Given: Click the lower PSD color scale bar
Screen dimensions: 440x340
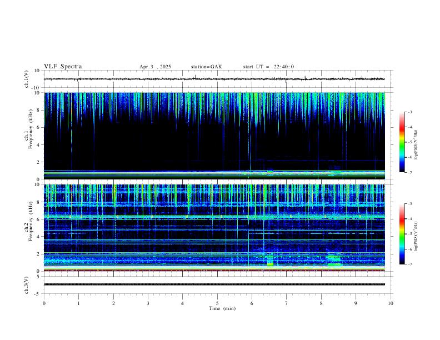Looking at the screenshot, I should [402, 234].
